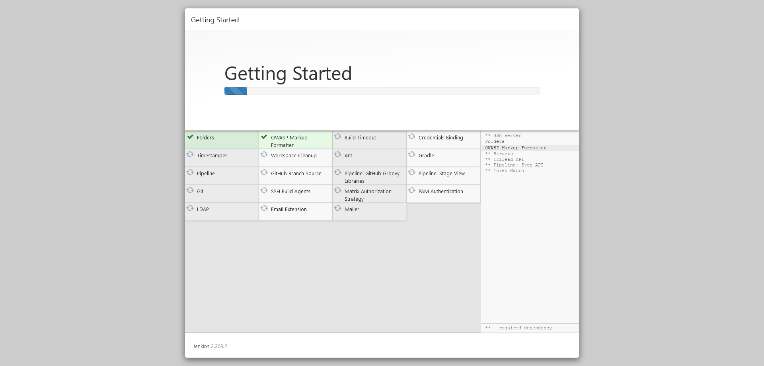Click the highlighted OWASP Markup Formatter log line
The image size is (764, 366).
(x=516, y=148)
